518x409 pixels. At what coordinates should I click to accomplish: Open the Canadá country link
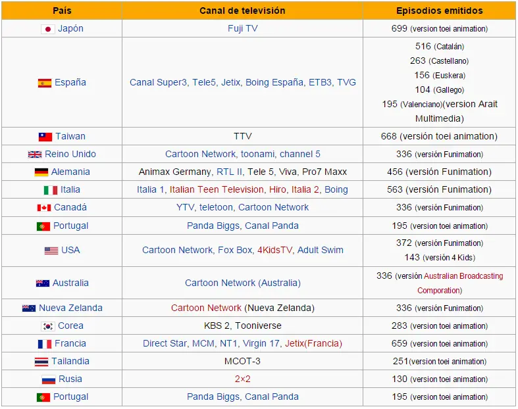pos(70,208)
